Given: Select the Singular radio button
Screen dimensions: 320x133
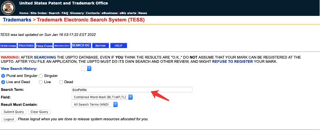Looking at the screenshot, I should tap(41, 76).
